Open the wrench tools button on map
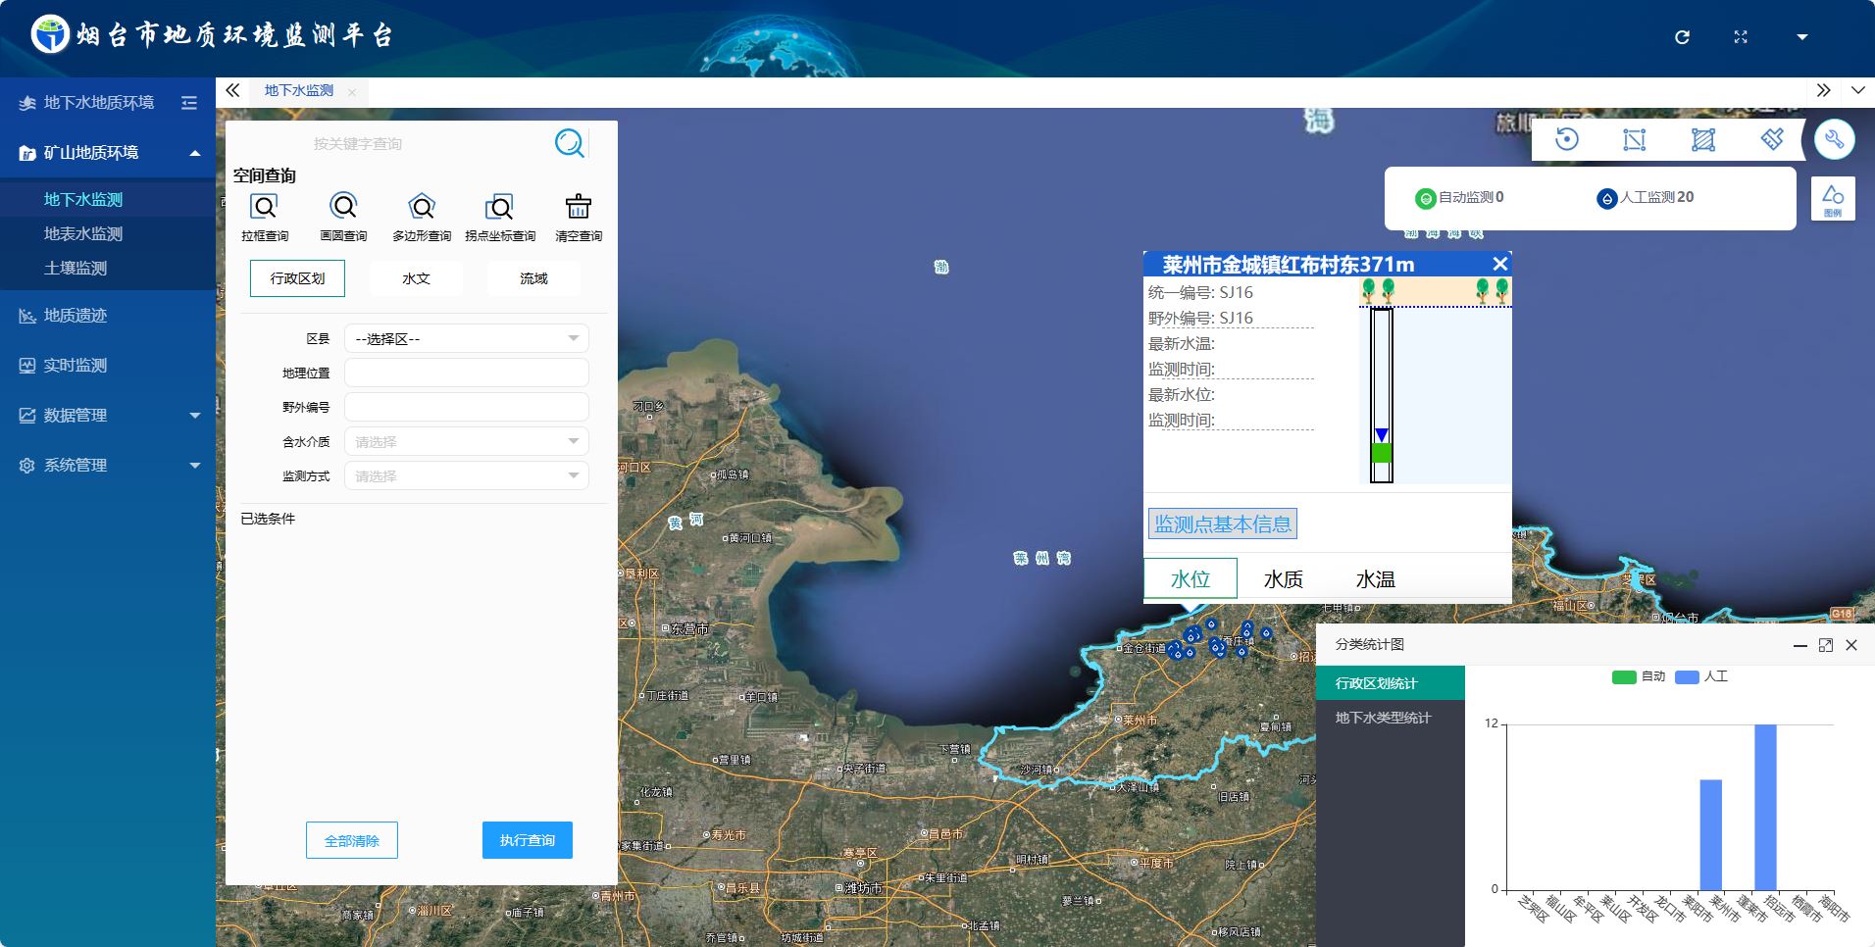Viewport: 1875px width, 947px height. pyautogui.click(x=1834, y=139)
